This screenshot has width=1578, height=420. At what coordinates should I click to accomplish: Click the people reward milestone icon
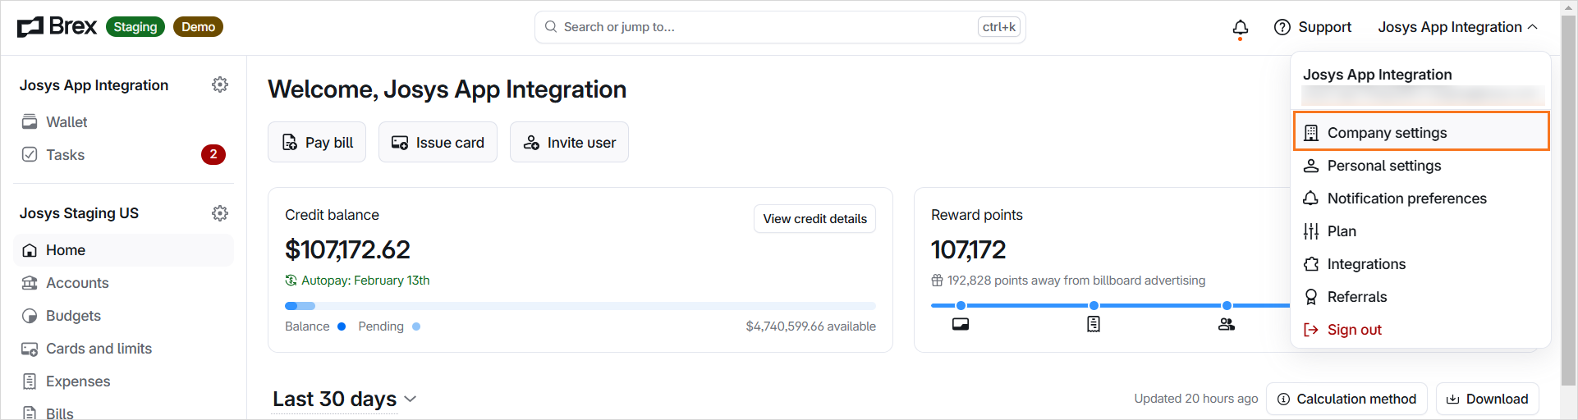click(x=1227, y=324)
